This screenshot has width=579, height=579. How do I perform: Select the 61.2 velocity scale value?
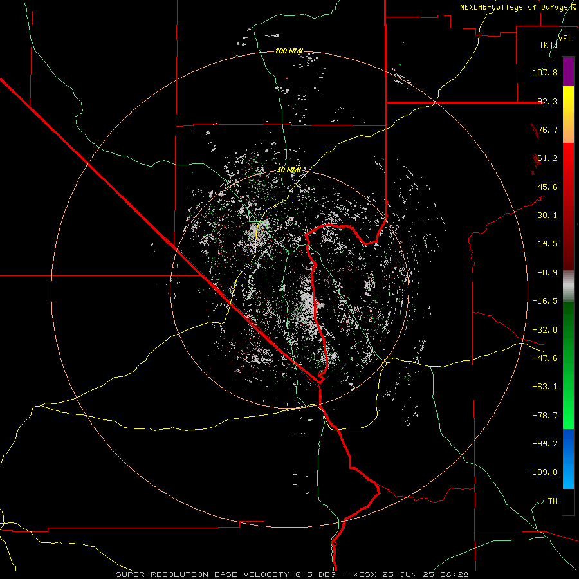coord(547,158)
